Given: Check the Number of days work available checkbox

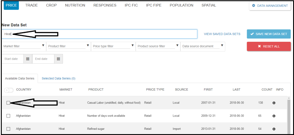Looking at the screenshot, I should 8,116.
